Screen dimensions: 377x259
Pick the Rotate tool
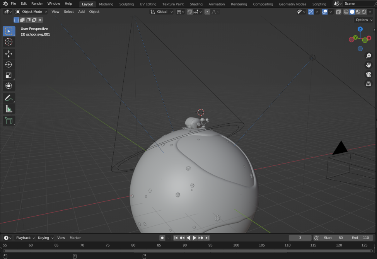[9, 65]
